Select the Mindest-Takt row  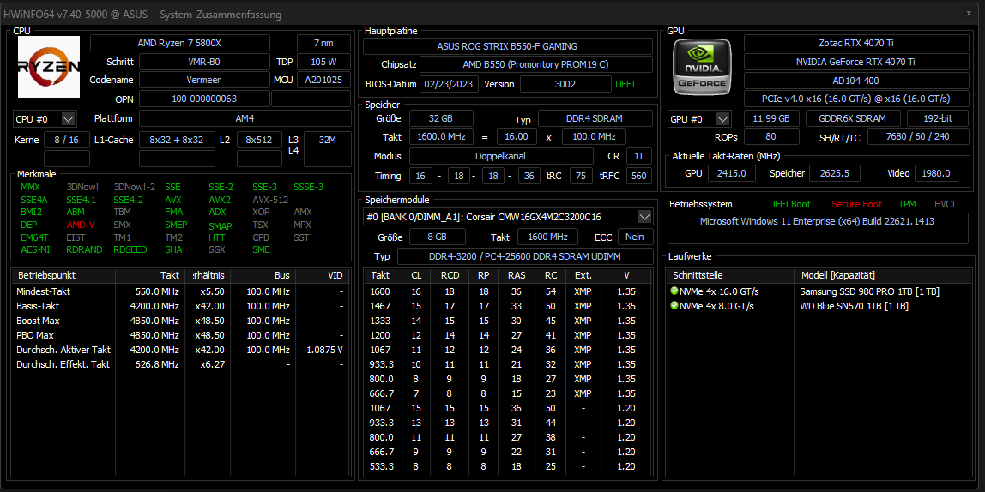pos(181,291)
